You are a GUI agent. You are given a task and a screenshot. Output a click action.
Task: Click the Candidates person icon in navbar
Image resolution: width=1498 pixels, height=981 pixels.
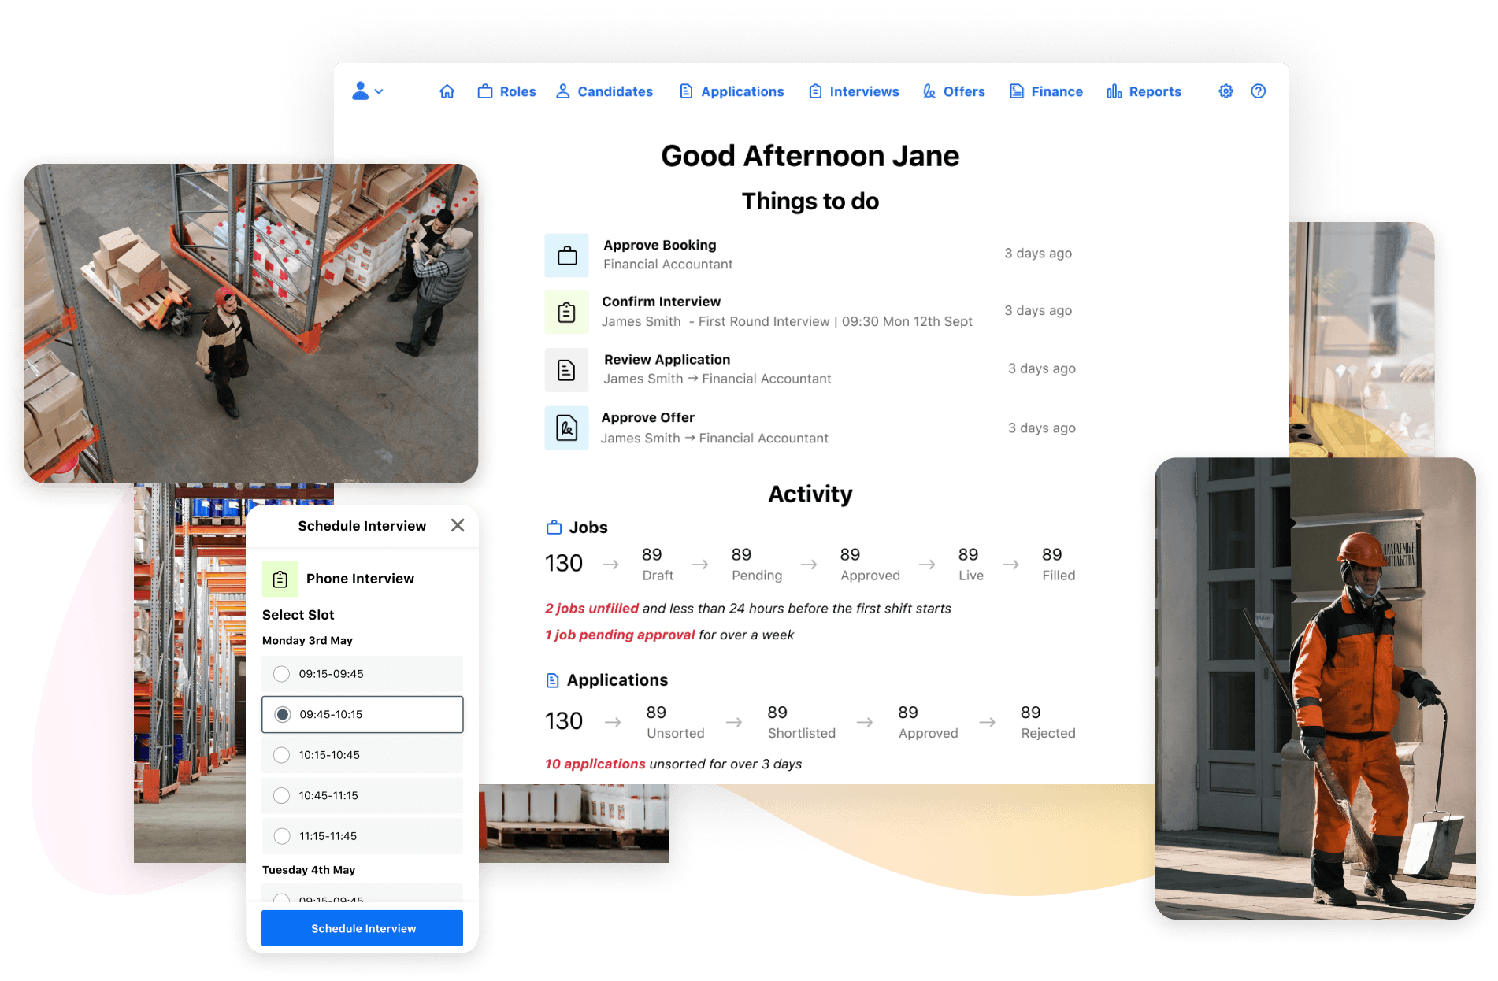563,91
